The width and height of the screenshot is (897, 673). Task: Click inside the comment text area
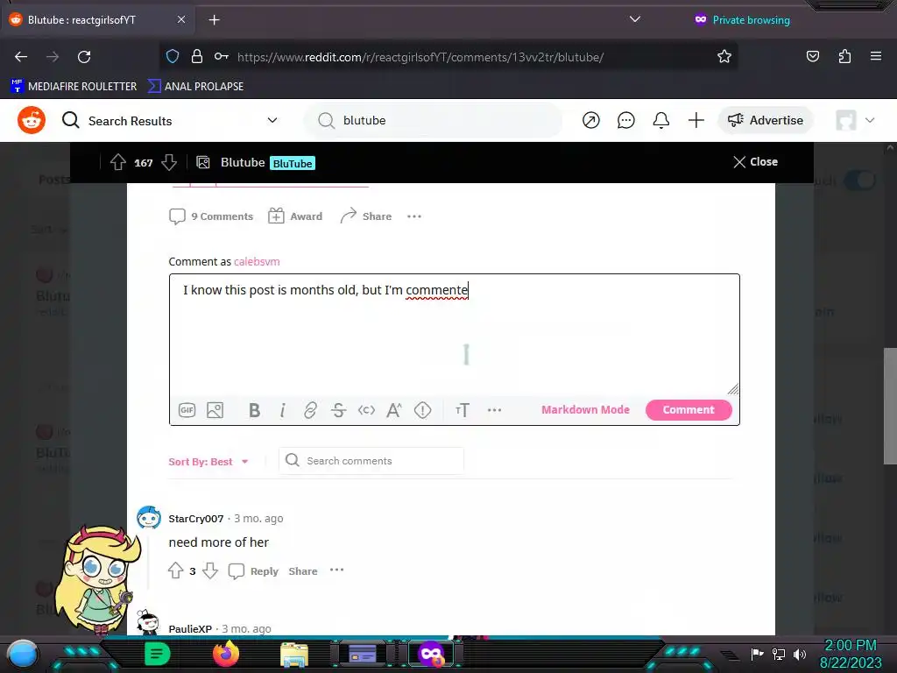point(455,335)
